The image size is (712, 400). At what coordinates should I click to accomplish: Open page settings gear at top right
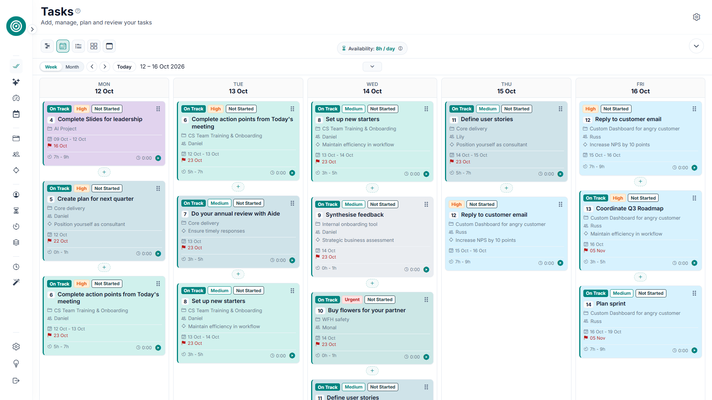[x=696, y=17]
